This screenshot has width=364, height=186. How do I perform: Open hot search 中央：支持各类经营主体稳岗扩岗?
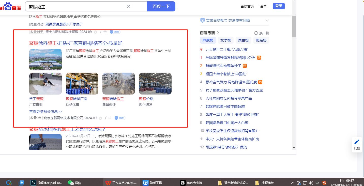[232, 139]
